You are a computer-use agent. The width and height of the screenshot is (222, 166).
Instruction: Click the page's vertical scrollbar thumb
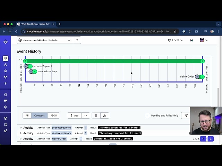tap(218, 97)
